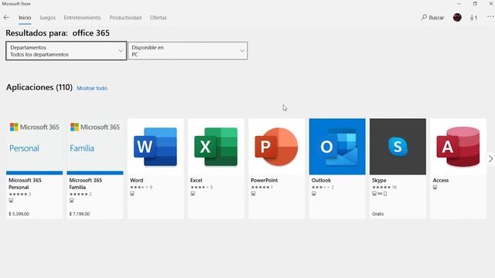Image resolution: width=495 pixels, height=278 pixels.
Task: Click the Access app icon
Action: (x=459, y=147)
